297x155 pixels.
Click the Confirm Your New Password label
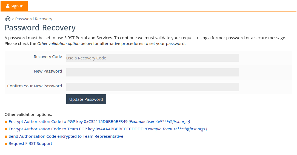35,86
